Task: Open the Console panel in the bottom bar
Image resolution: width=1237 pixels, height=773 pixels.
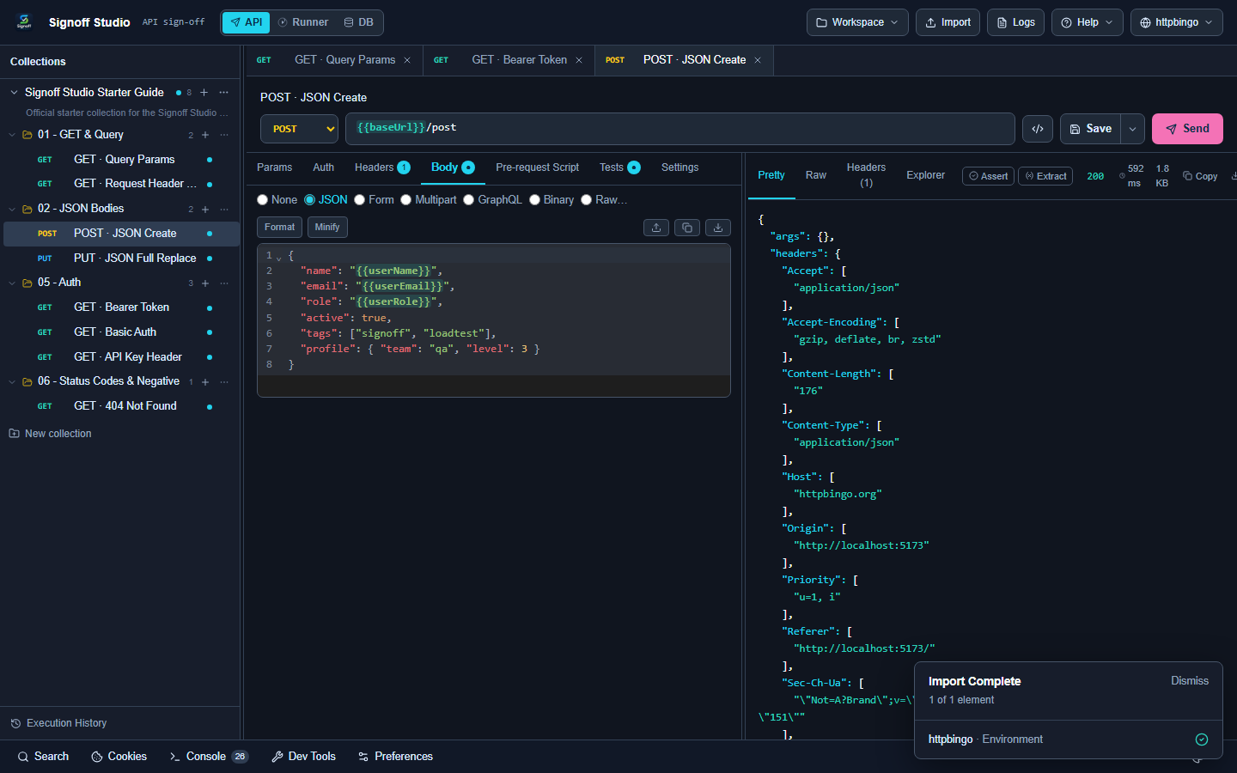Action: click(209, 757)
